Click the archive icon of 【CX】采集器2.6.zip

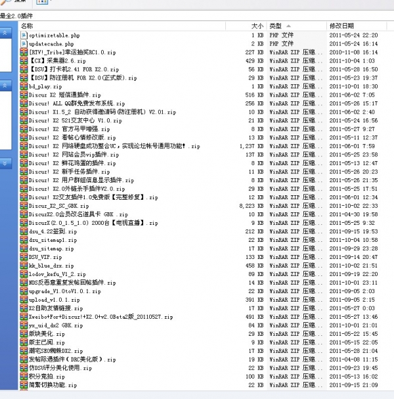pos(24,61)
